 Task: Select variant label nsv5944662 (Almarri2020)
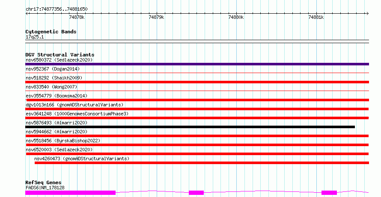(x=57, y=132)
